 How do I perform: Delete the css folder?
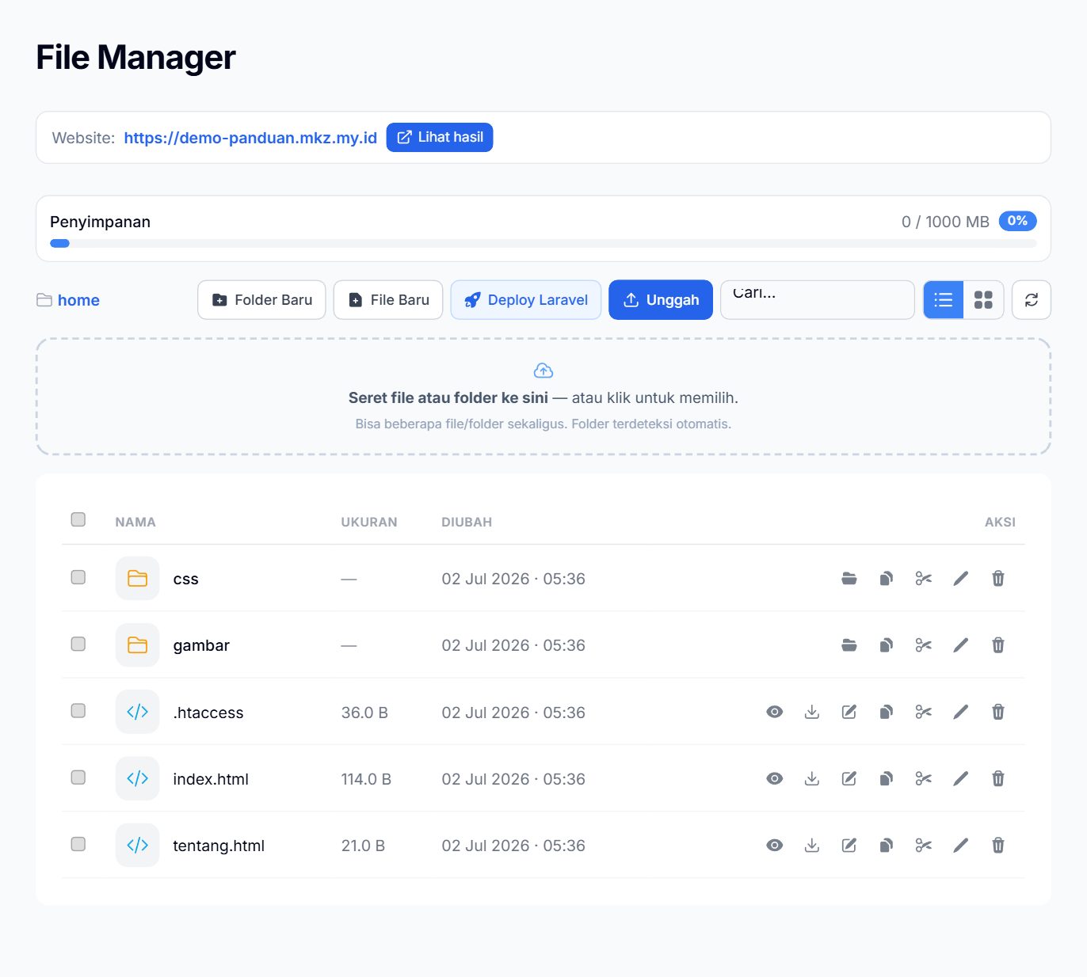(x=998, y=579)
